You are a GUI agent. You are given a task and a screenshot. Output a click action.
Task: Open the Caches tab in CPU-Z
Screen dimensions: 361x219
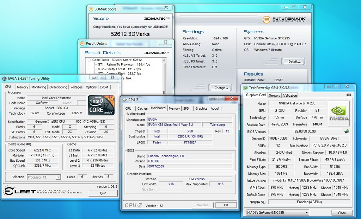[142, 108]
